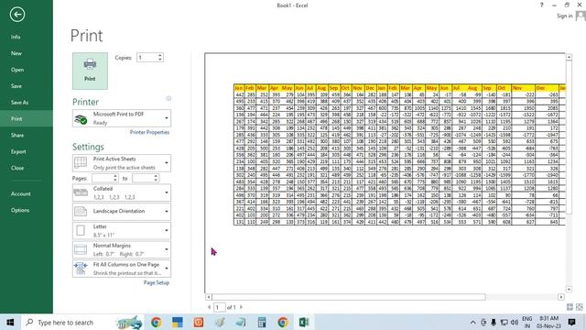Open the Notifications icon in the taskbar
The height and width of the screenshot is (330, 586).
571,322
